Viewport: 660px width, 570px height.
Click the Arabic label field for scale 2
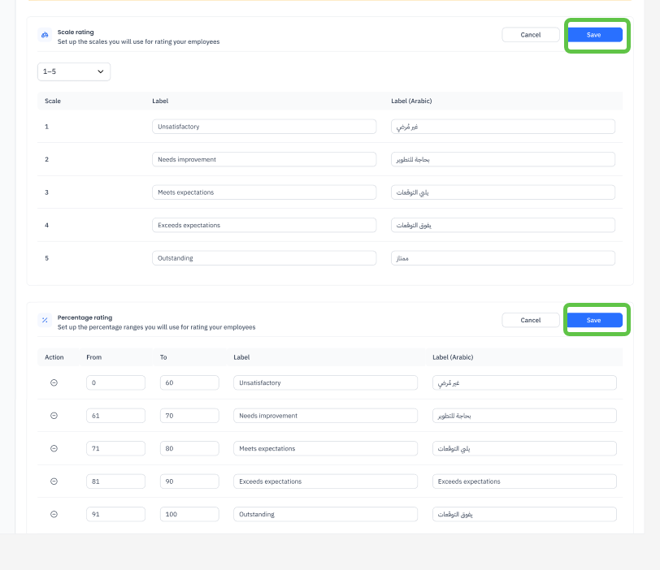pos(502,160)
